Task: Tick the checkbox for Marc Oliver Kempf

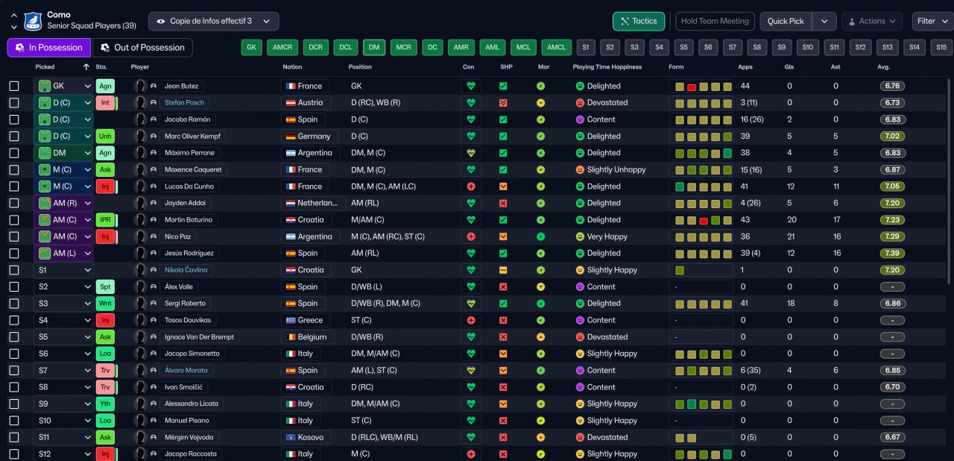Action: (x=14, y=136)
